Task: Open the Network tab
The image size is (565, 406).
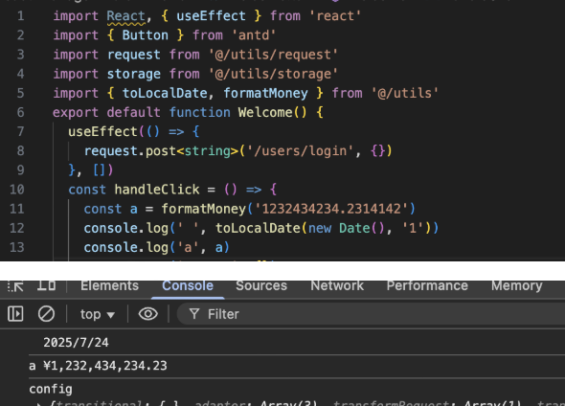Action: click(337, 285)
